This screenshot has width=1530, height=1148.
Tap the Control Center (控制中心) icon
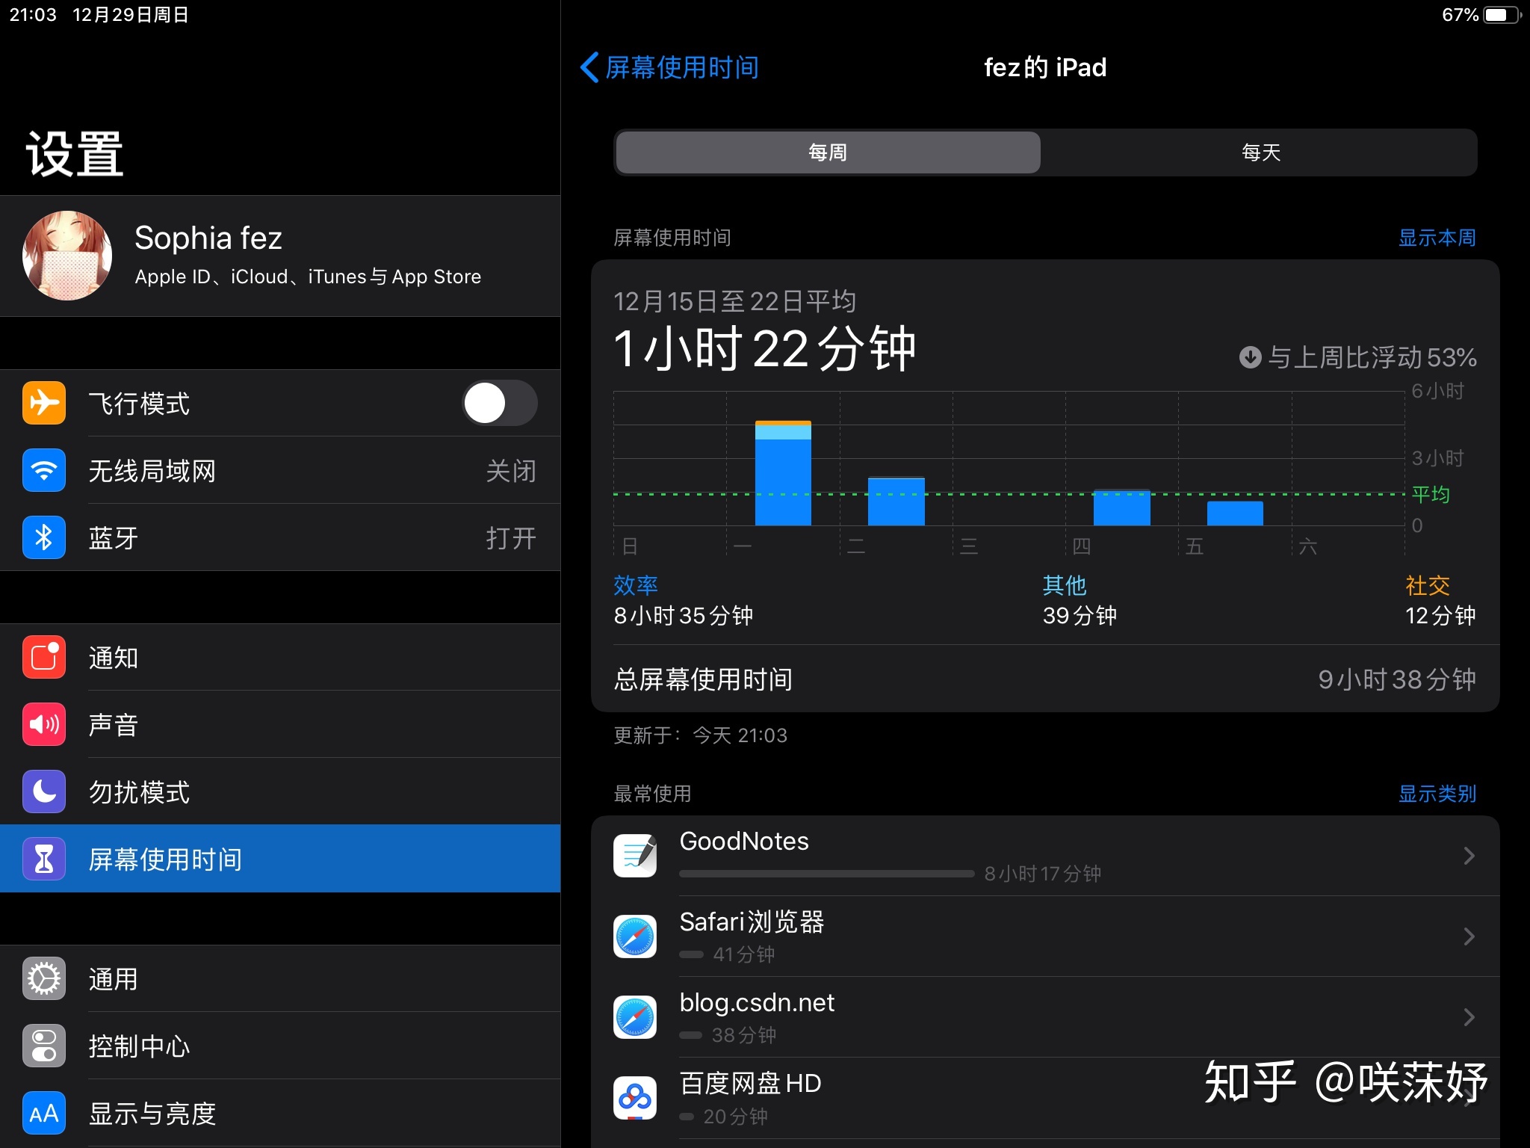pyautogui.click(x=44, y=1046)
